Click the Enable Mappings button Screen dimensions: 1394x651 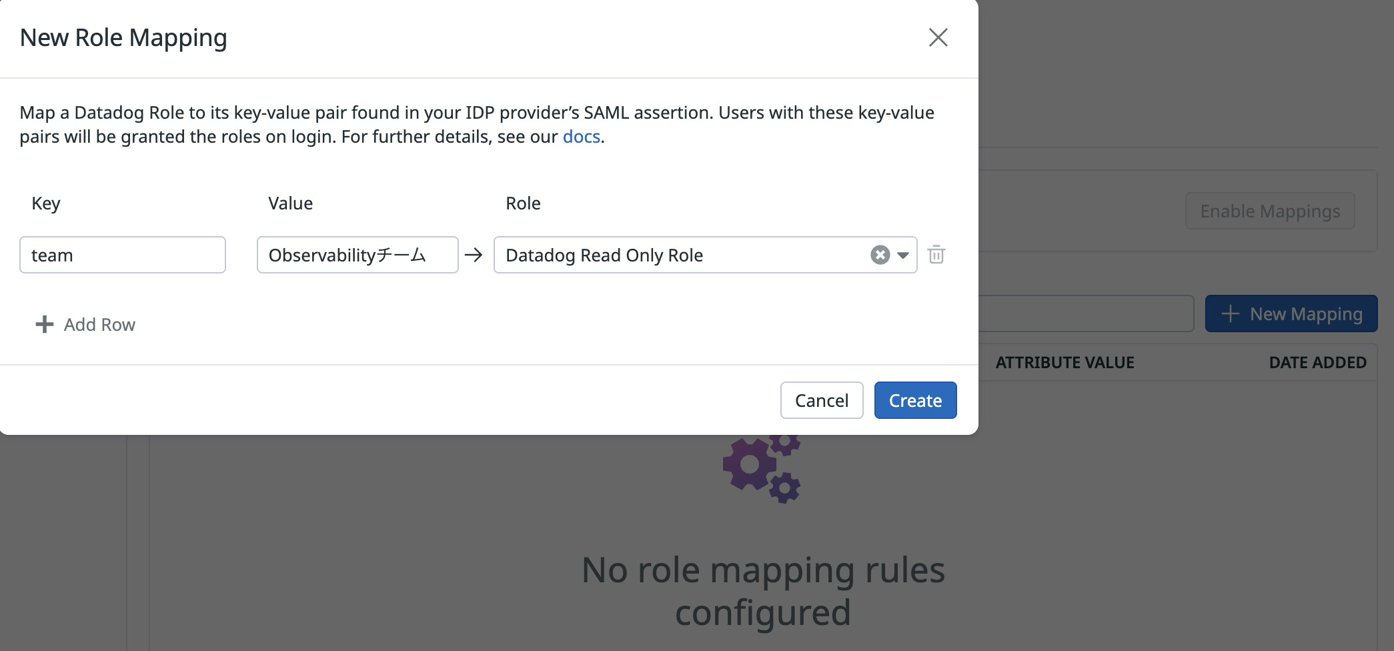click(x=1269, y=211)
